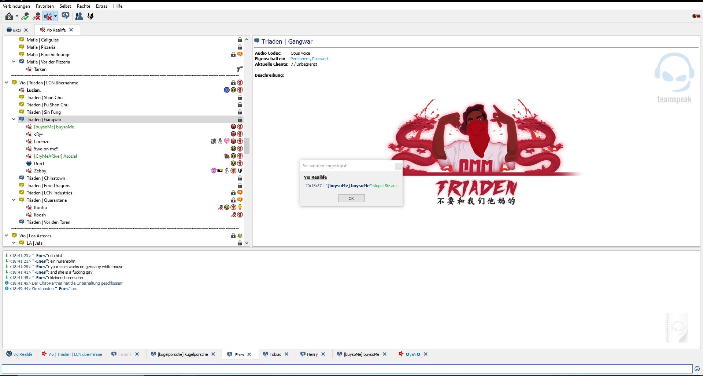Screen dimensions: 703x376
Task: Select user [buysoMe] buysoMe in Gangwar channel
Action: 54,127
